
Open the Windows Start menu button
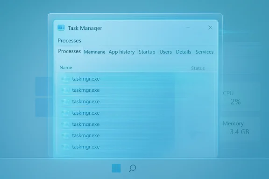point(116,168)
